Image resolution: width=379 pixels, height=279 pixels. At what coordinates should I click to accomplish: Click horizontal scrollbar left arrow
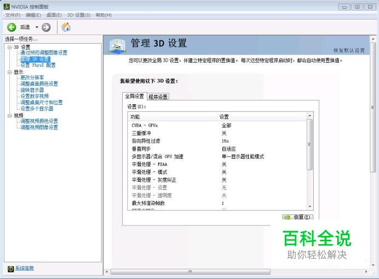coord(107,272)
